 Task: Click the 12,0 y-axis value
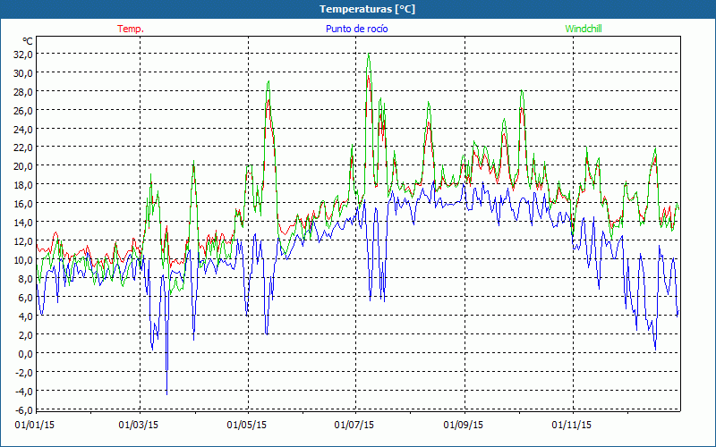[x=23, y=240]
